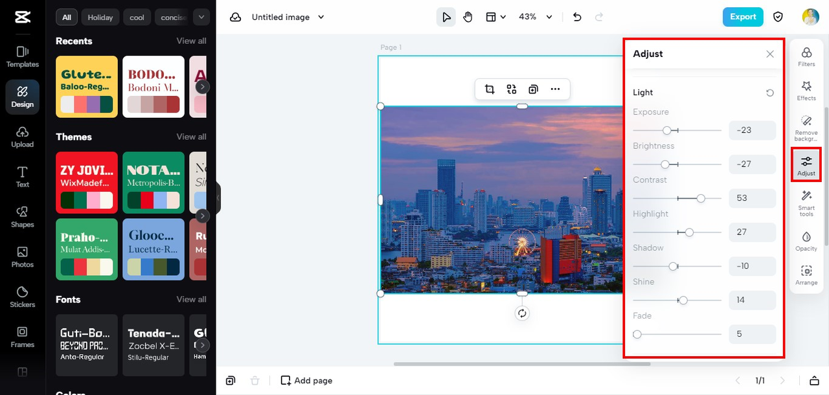This screenshot has height=395, width=829.
Task: Show next Themes items with arrow
Action: (x=203, y=216)
